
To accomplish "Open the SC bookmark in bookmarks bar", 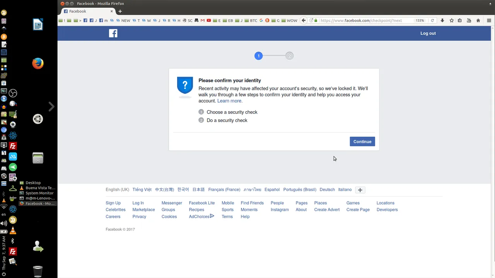I will (x=188, y=20).
